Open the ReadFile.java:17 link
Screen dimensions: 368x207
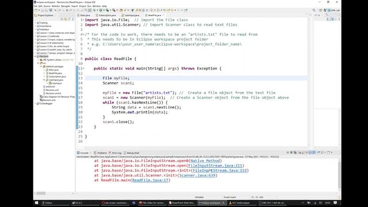[150, 180]
